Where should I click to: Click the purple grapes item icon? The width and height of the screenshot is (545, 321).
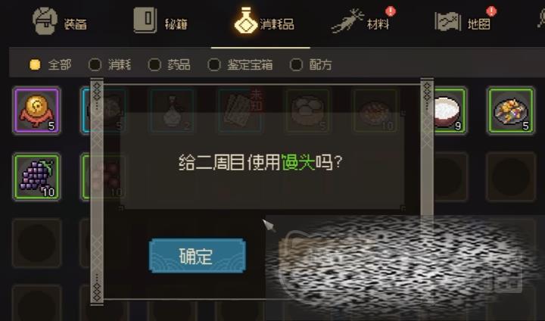[x=36, y=177]
